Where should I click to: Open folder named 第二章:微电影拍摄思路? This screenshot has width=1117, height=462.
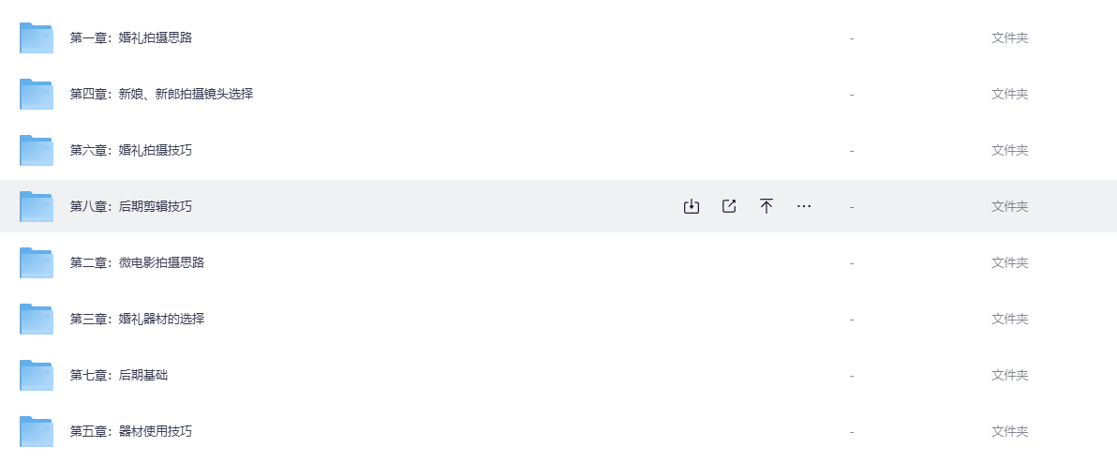click(137, 263)
